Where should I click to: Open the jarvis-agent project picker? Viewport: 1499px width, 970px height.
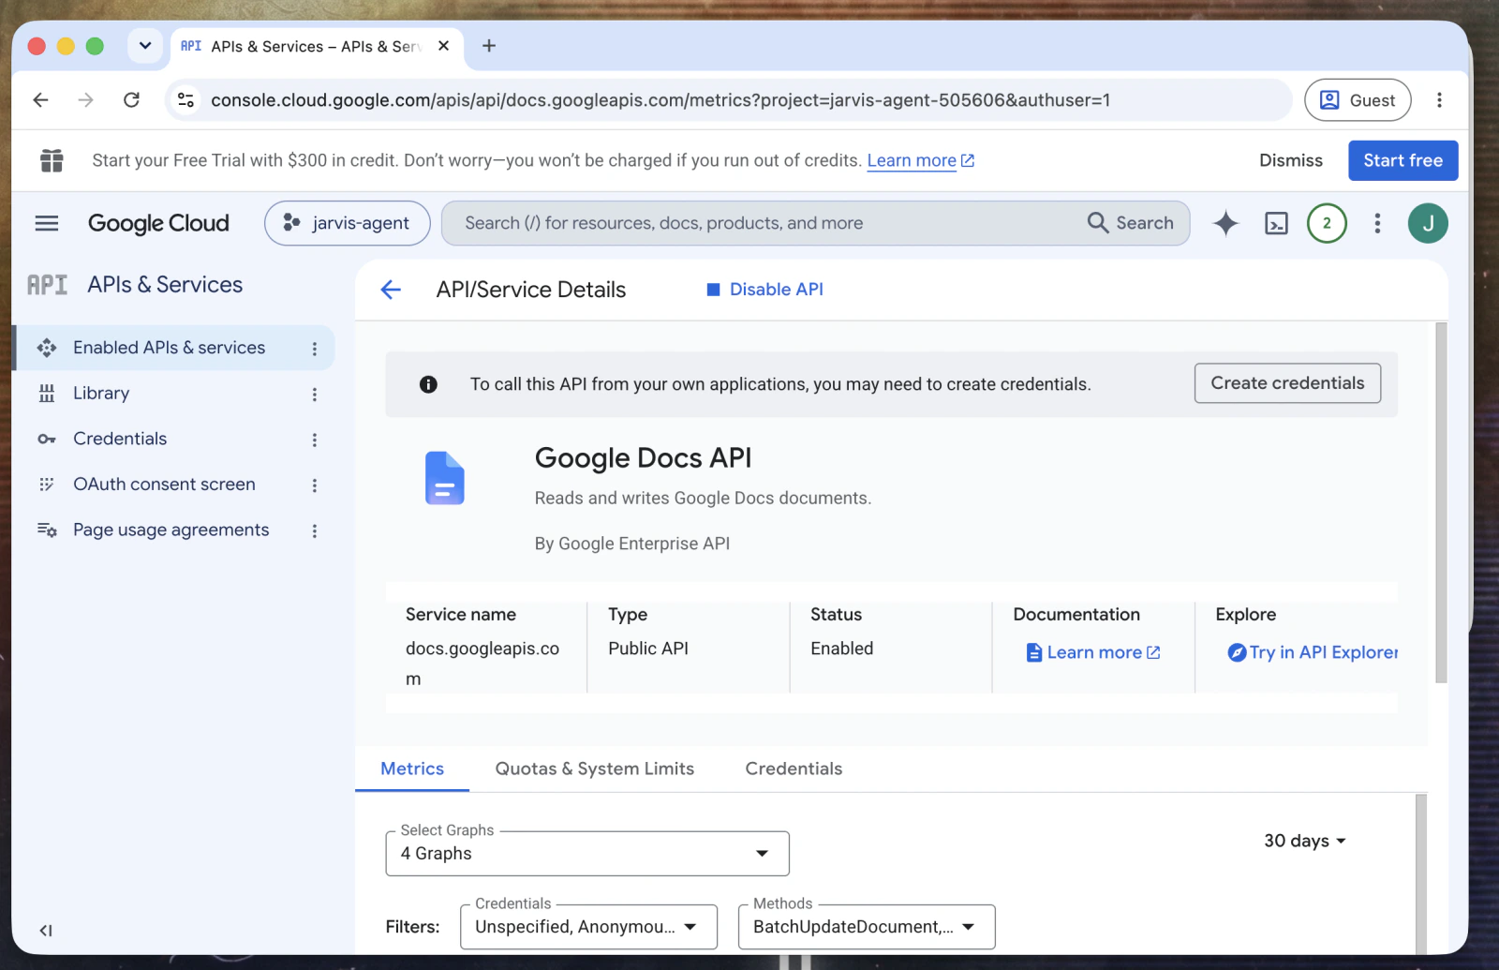click(x=347, y=223)
